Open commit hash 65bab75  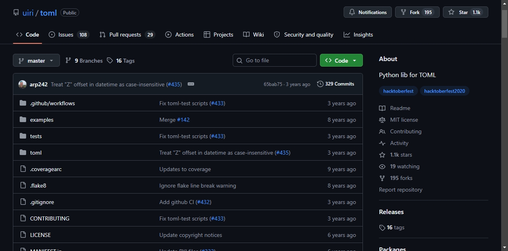tap(273, 84)
